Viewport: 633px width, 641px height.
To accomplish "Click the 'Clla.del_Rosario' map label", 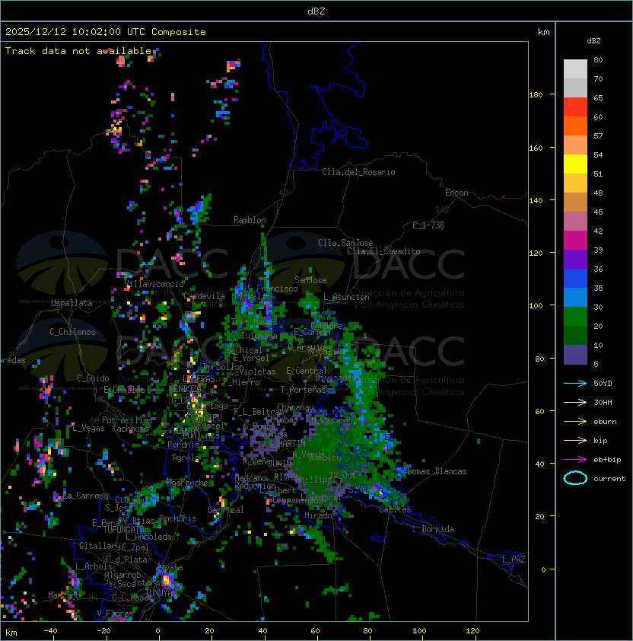I will pyautogui.click(x=358, y=172).
